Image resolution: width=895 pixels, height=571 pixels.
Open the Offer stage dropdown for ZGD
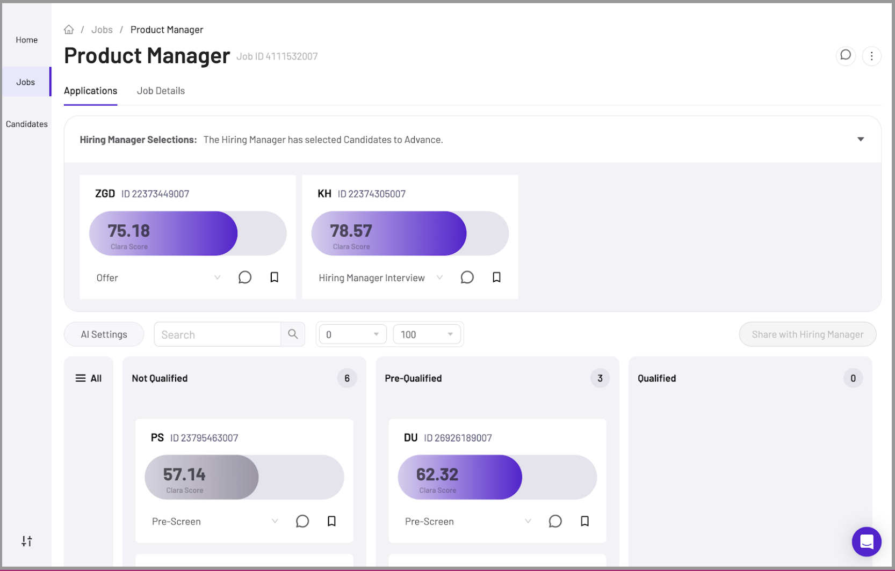tap(218, 277)
